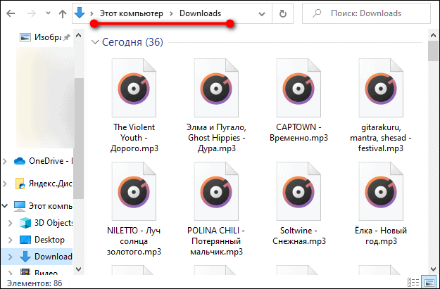The height and width of the screenshot is (289, 440).
Task: Open Desktop in the sidebar
Action: (x=49, y=240)
